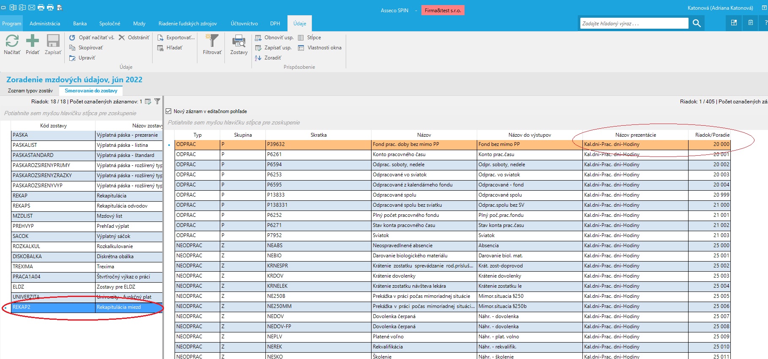Select the MZDLIST row
768x359 pixels.
coord(87,216)
